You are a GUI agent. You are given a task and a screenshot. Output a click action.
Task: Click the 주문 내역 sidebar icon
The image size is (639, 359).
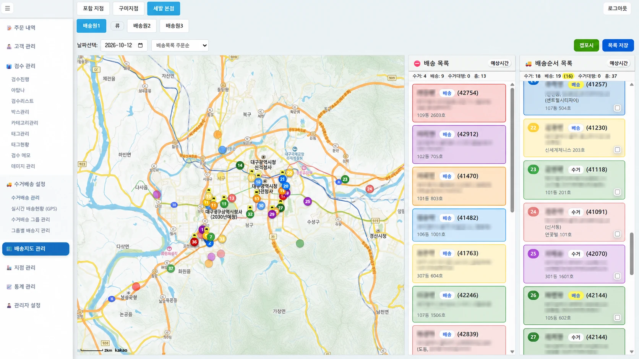click(x=9, y=28)
